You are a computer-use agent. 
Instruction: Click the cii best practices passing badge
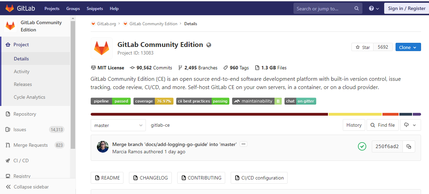click(x=203, y=101)
